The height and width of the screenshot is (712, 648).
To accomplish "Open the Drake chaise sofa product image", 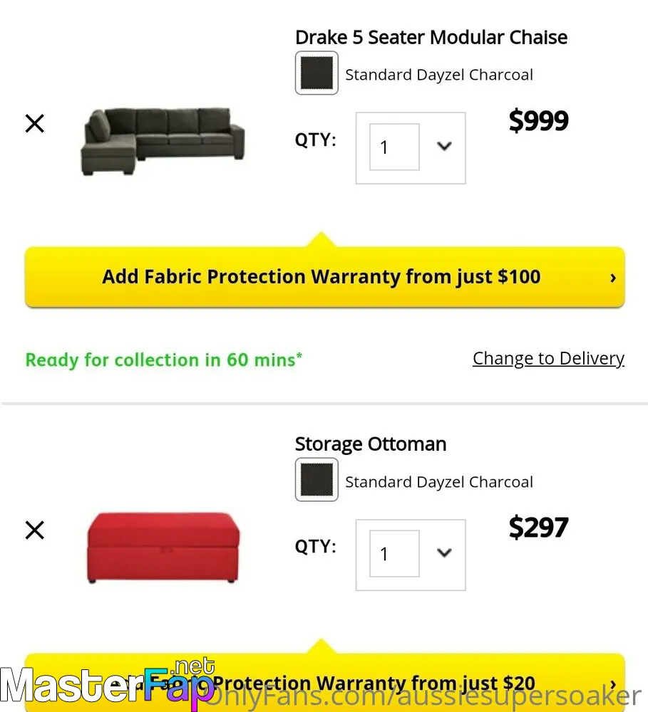I will click(x=163, y=141).
